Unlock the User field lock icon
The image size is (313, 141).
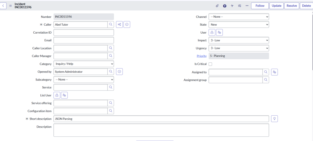tap(212, 32)
